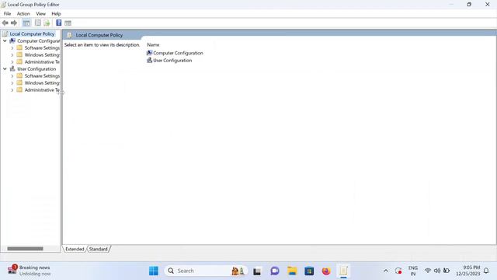Click the Name column header

pyautogui.click(x=153, y=45)
